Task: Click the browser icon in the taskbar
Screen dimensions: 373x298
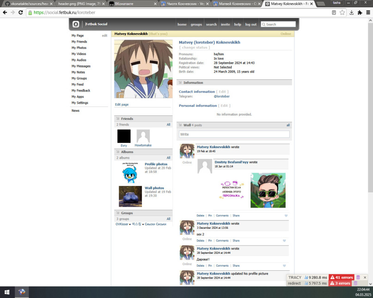Action: pyautogui.click(x=22, y=292)
